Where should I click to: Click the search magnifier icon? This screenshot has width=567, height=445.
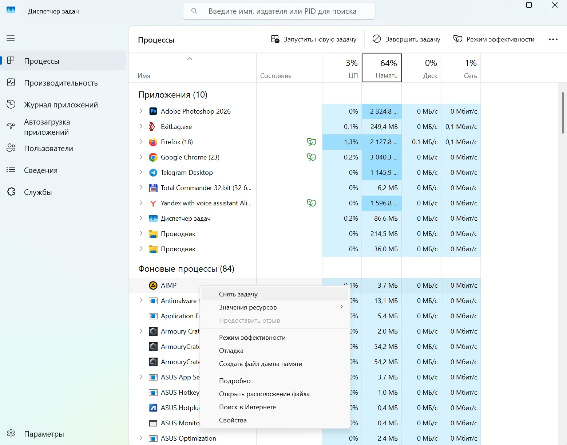tap(194, 11)
